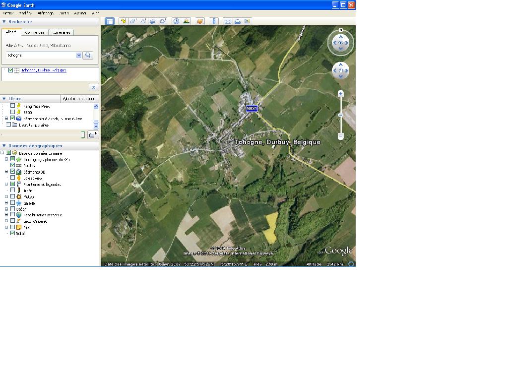Uncheck the Relief layer checkbox
The width and height of the screenshot is (508, 381).
point(12,233)
